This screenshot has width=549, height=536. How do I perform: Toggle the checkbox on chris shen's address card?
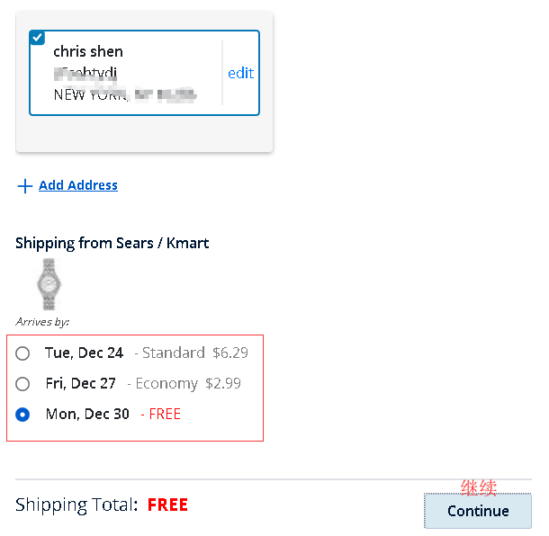pos(37,37)
